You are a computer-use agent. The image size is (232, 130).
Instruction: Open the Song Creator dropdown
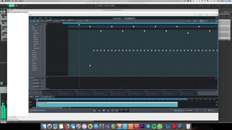point(190,110)
